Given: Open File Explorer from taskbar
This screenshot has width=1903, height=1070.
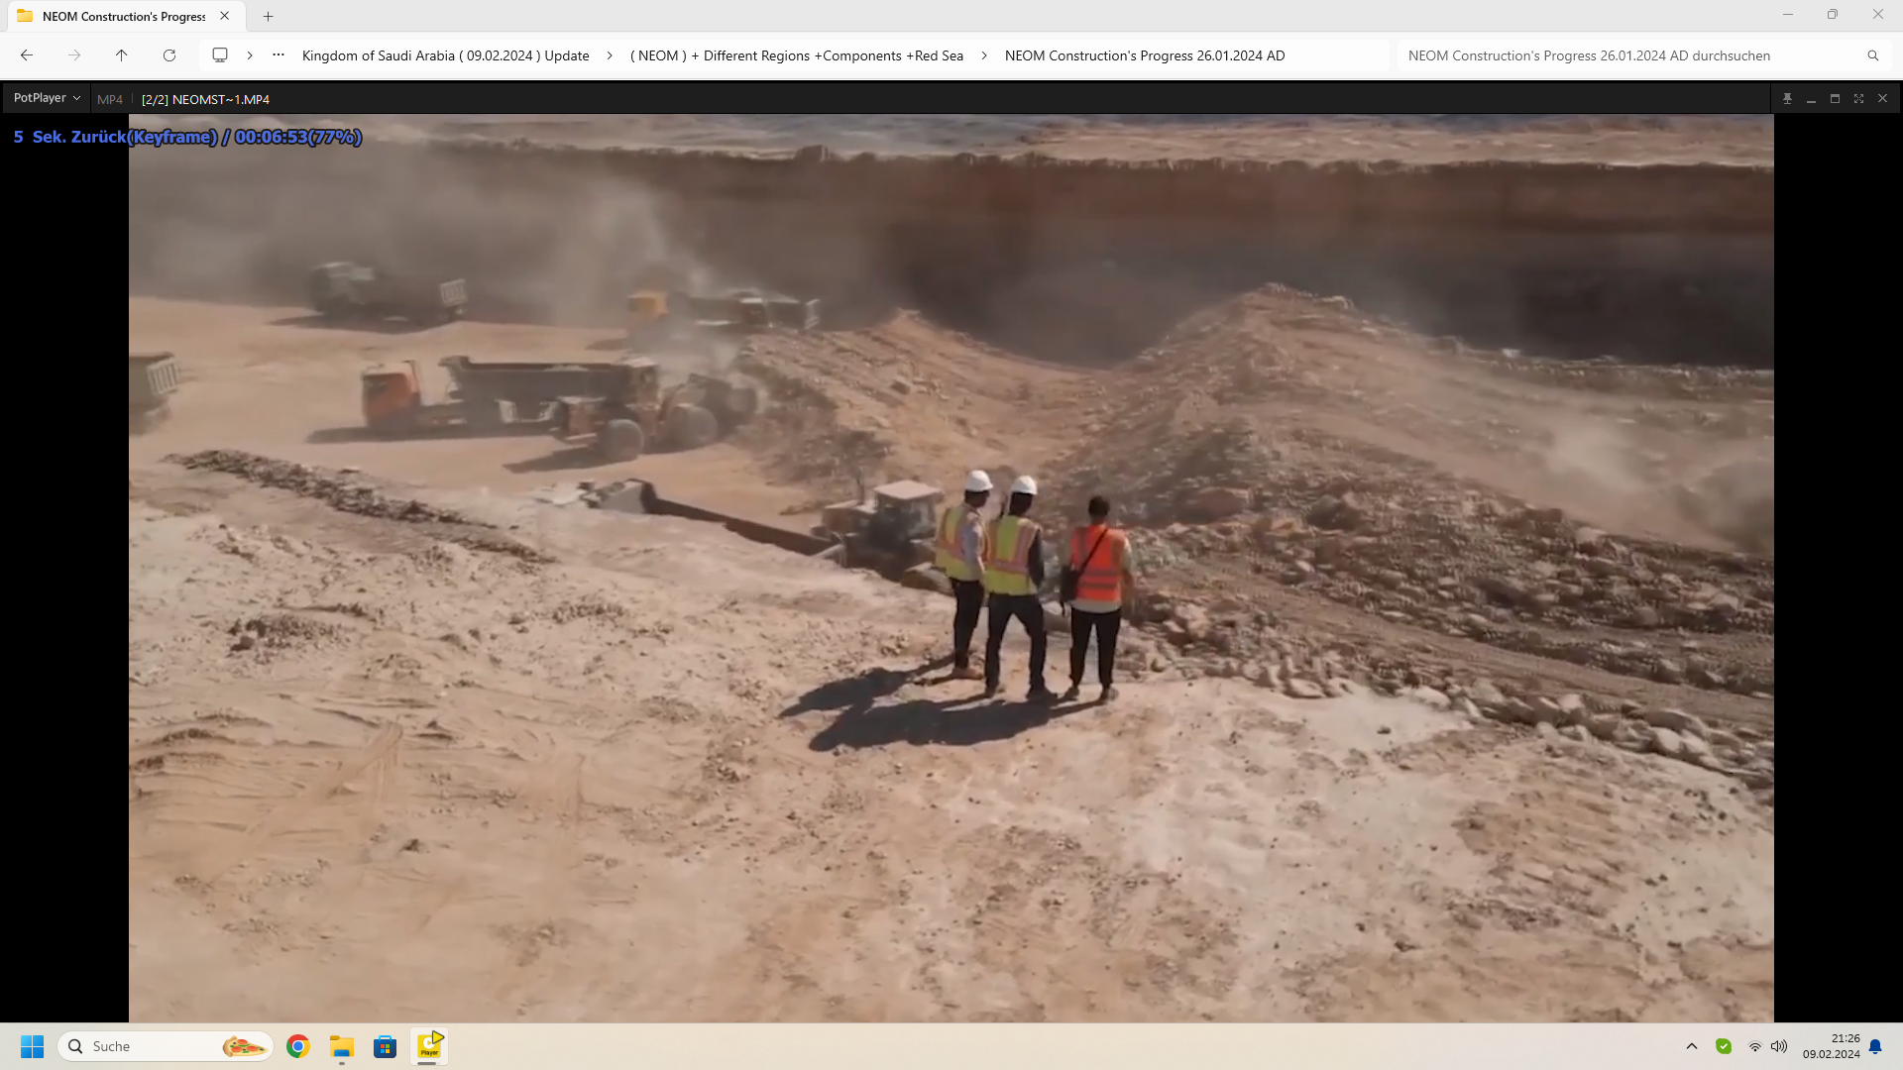Looking at the screenshot, I should tap(342, 1046).
